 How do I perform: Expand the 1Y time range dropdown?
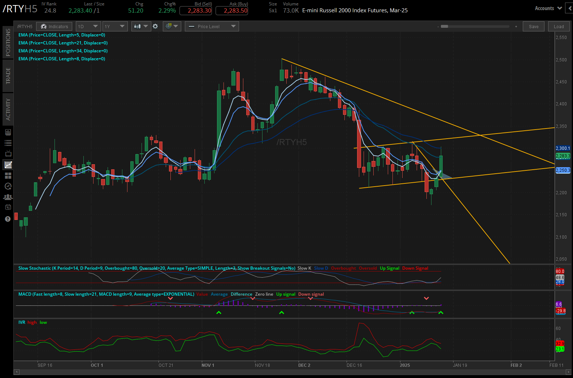(114, 26)
